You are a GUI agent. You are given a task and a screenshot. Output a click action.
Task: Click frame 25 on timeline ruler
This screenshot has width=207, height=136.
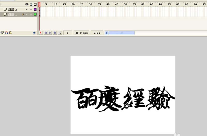(82, 4)
